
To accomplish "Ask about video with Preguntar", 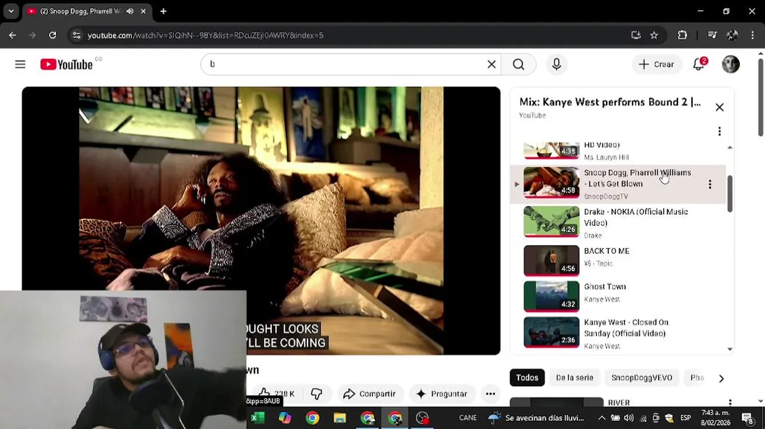I will pos(441,394).
